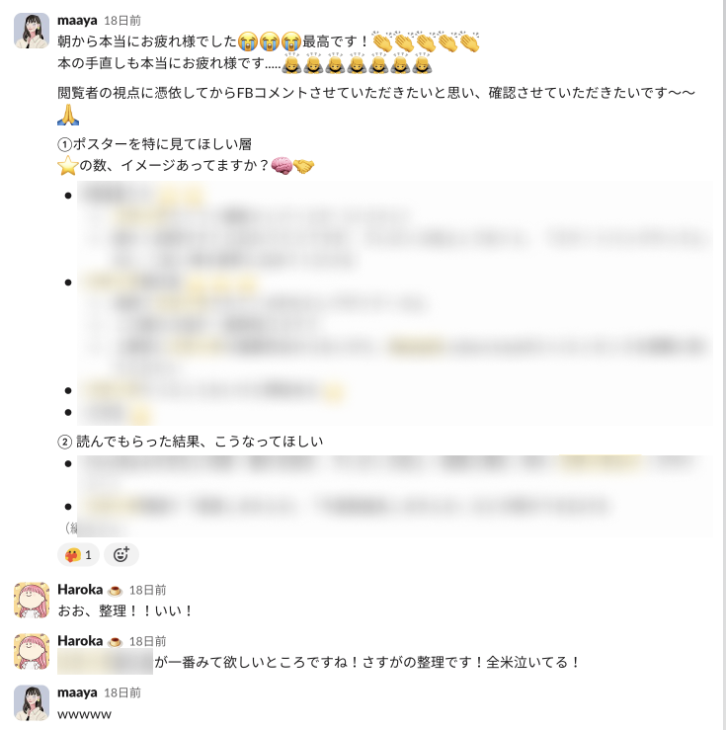
Task: Click the pudding status icon beside first Haroka
Action: [x=115, y=591]
